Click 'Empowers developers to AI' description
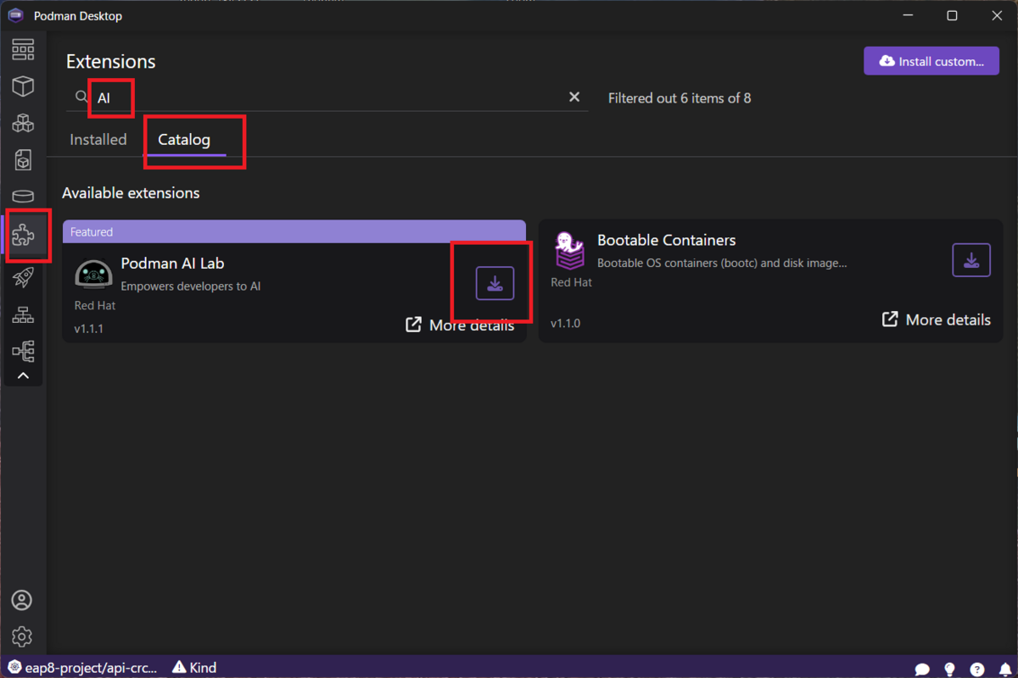This screenshot has width=1018, height=678. pyautogui.click(x=191, y=286)
